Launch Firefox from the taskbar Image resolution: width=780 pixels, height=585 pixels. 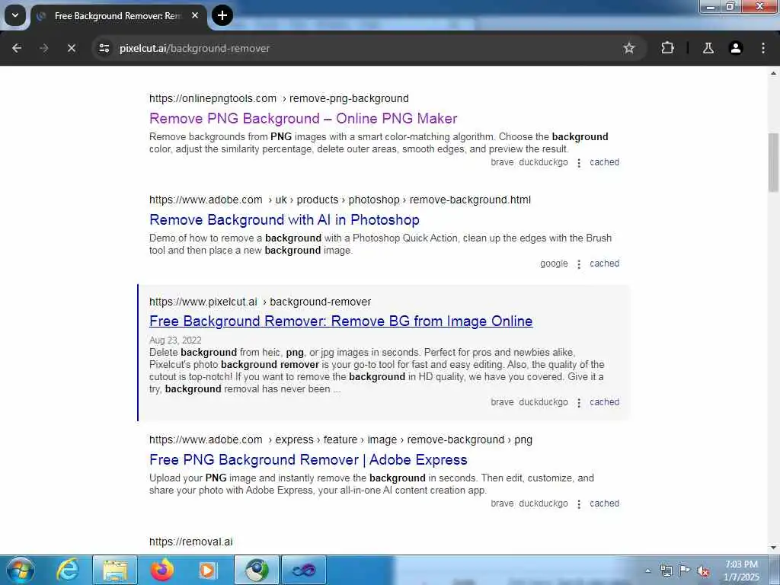pyautogui.click(x=162, y=570)
